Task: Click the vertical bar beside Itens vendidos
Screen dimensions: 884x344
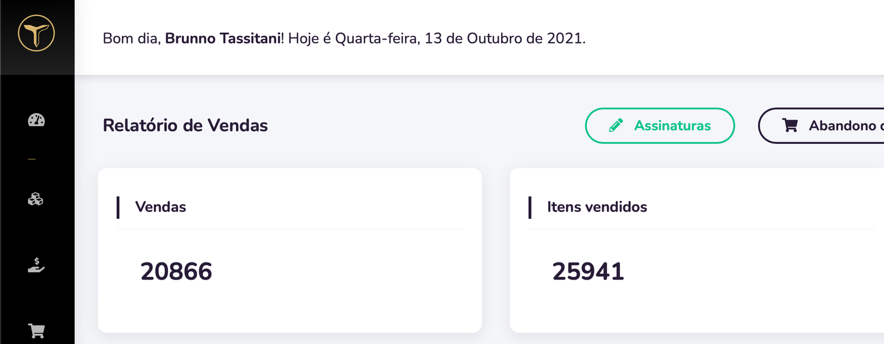Action: tap(530, 207)
